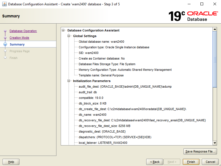Screen dimensions: 221x166
Task: Open Save Response File dialog
Action: click(200, 151)
